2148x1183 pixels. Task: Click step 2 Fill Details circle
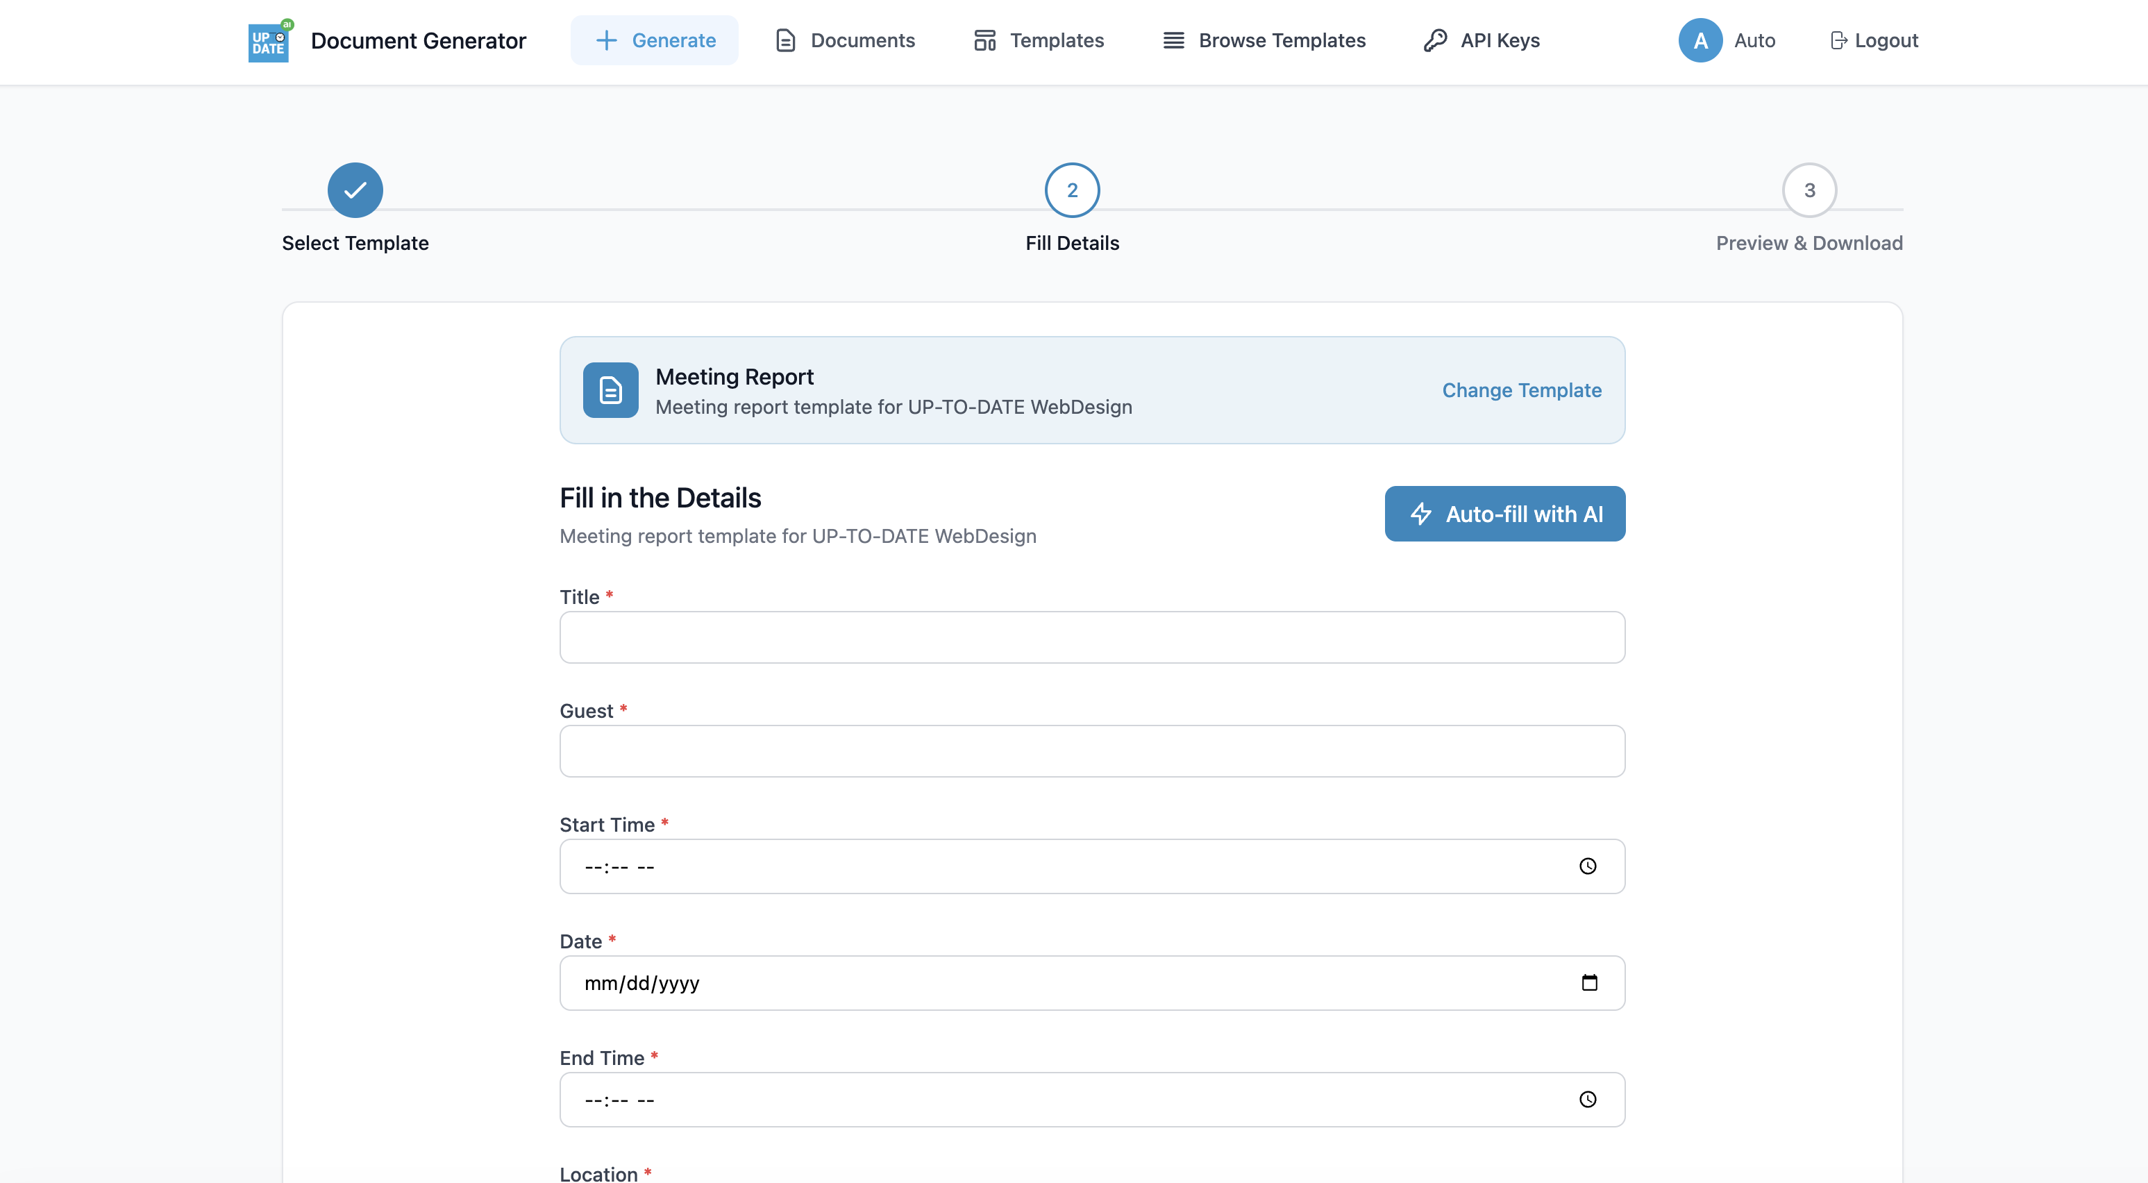[x=1073, y=190]
